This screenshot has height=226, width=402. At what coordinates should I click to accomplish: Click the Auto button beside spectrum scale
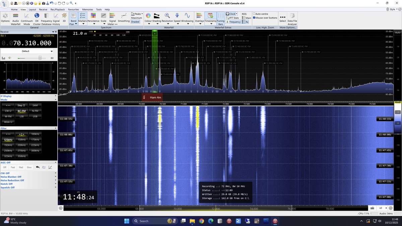[398, 32]
